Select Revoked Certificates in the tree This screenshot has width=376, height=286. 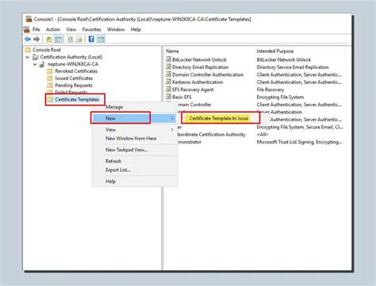(76, 71)
